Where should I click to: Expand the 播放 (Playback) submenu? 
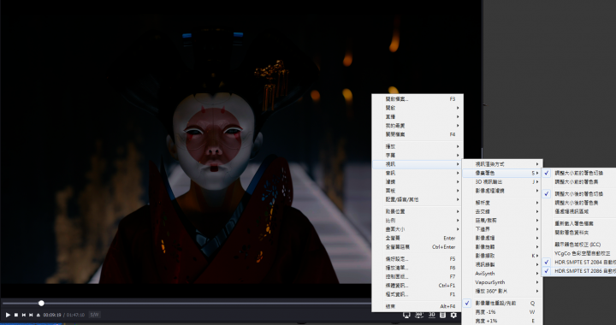[x=418, y=146]
